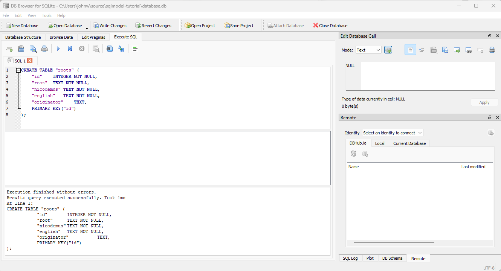Screen dimensions: 501x271
Task: Execute all SQL statements with the play icon
Action: pos(58,48)
